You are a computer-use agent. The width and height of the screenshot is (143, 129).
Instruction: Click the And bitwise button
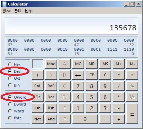pyautogui.click(x=51, y=119)
